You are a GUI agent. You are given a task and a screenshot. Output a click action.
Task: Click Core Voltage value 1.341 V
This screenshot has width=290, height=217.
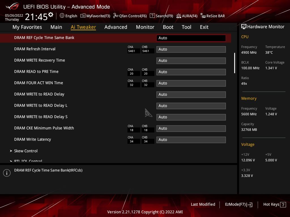(271, 68)
